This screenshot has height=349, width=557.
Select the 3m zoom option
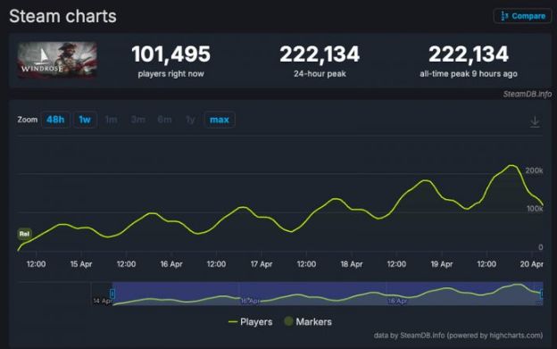coord(137,120)
